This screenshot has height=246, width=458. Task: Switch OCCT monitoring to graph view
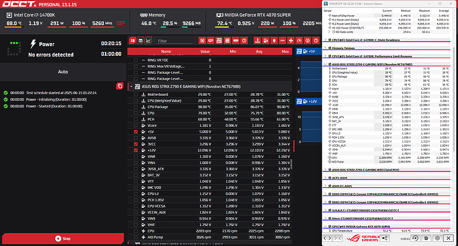149,41
